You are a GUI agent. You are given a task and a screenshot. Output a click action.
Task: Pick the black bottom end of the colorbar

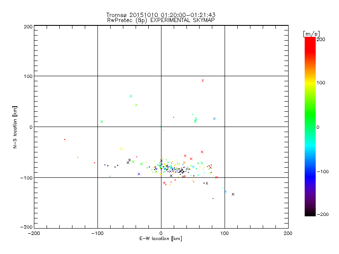click(x=310, y=213)
